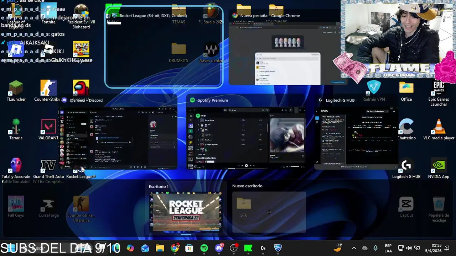Click the Logitech G HUB taskbar icon

pos(263,248)
